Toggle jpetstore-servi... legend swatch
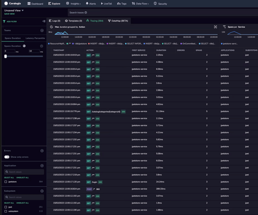Viewport: 258px width, 215px height. click(222, 44)
